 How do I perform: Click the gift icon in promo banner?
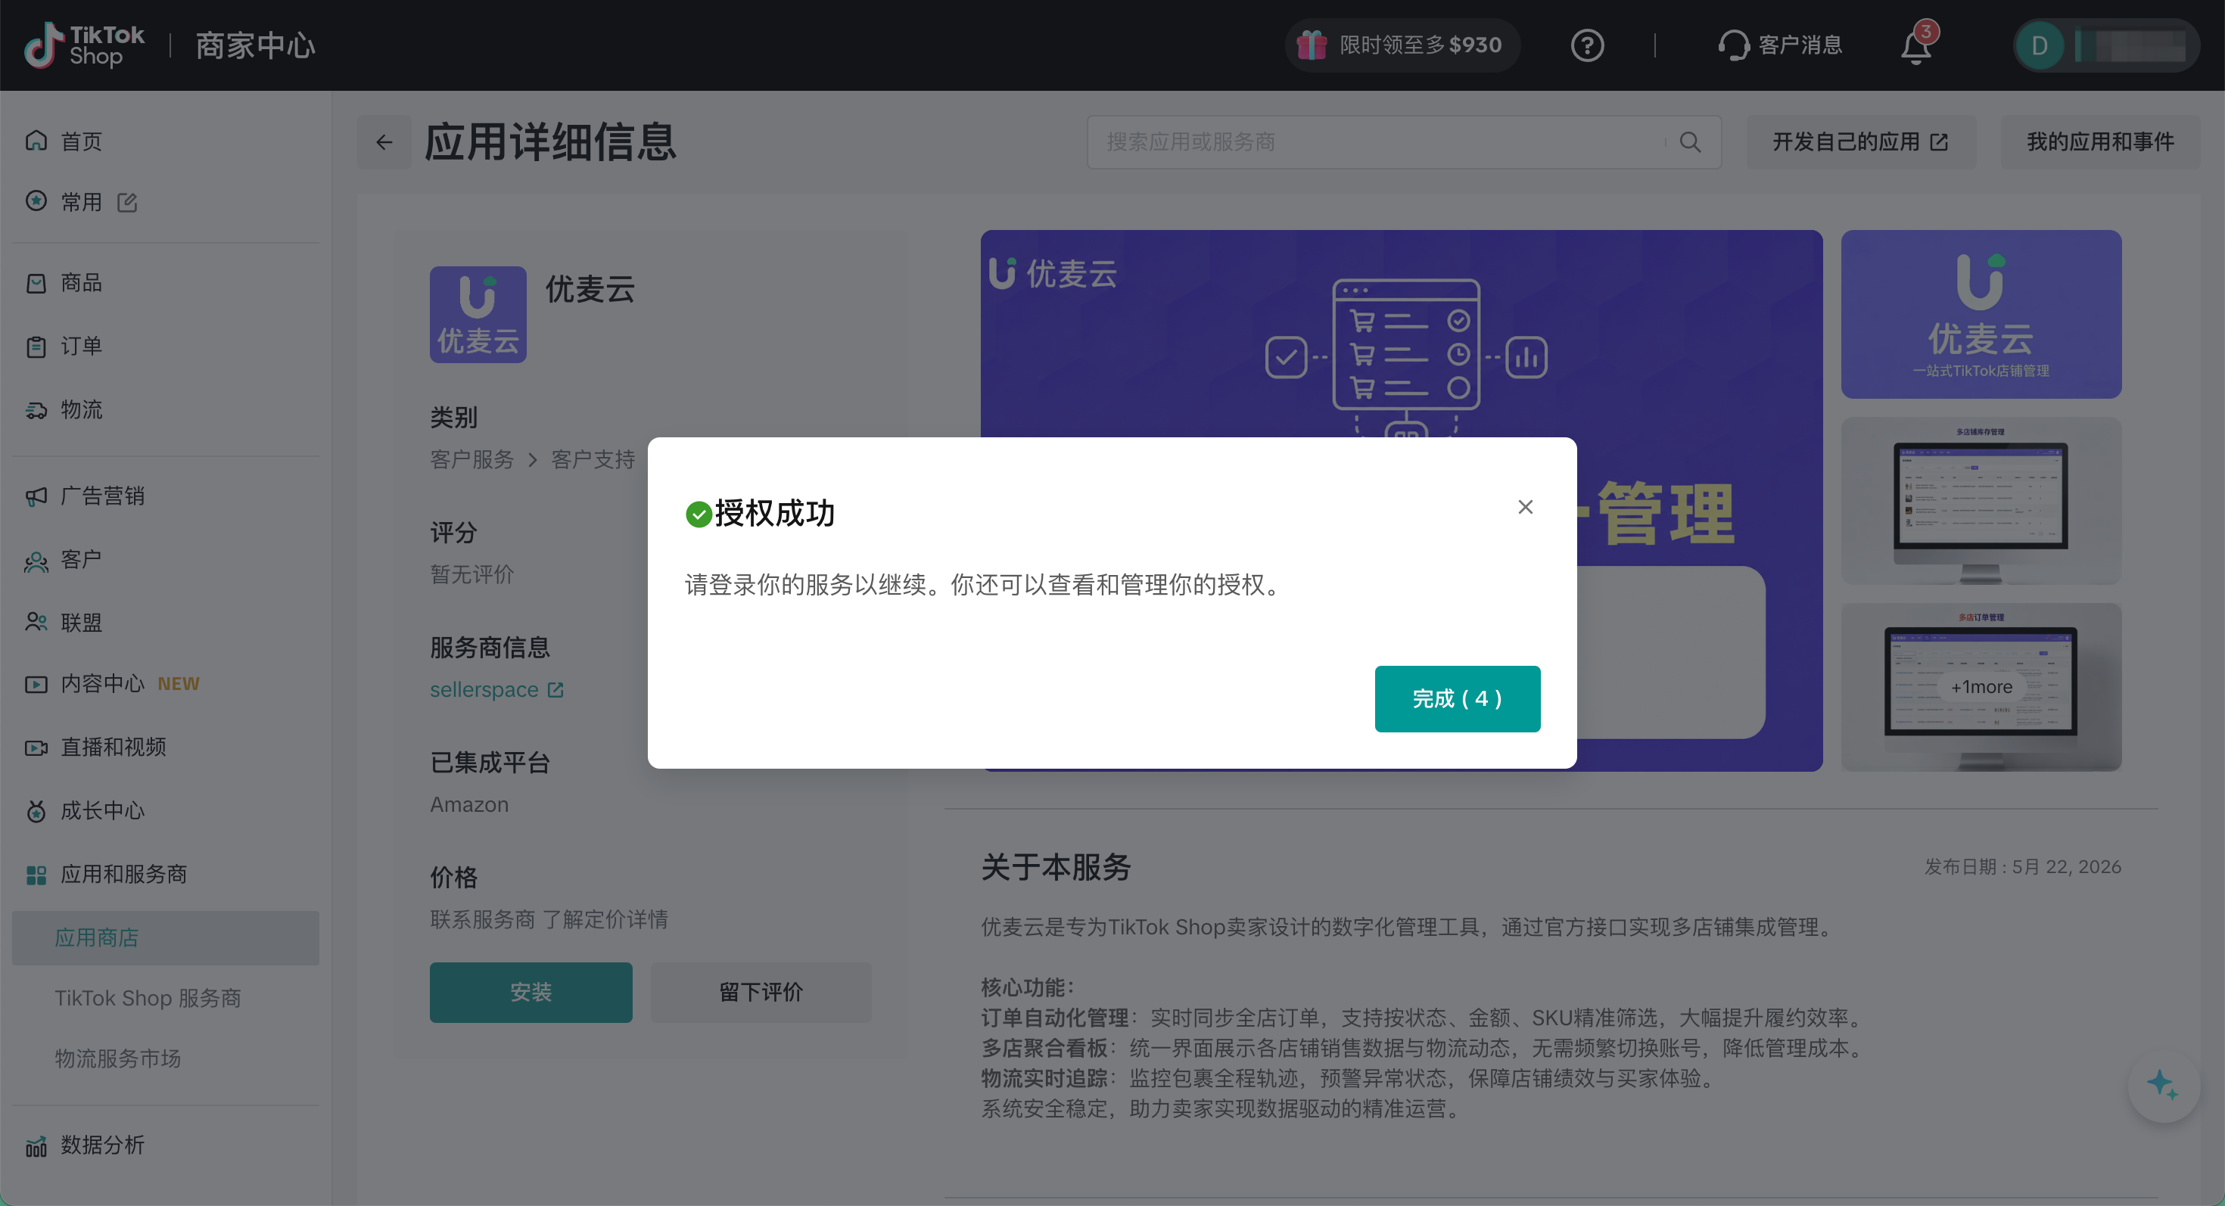click(x=1311, y=45)
